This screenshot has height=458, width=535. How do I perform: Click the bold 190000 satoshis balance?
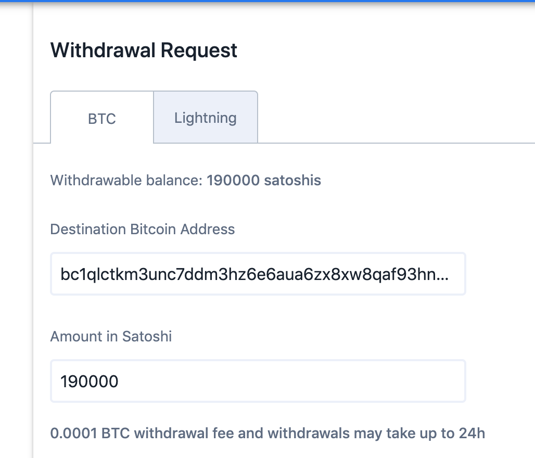point(264,180)
